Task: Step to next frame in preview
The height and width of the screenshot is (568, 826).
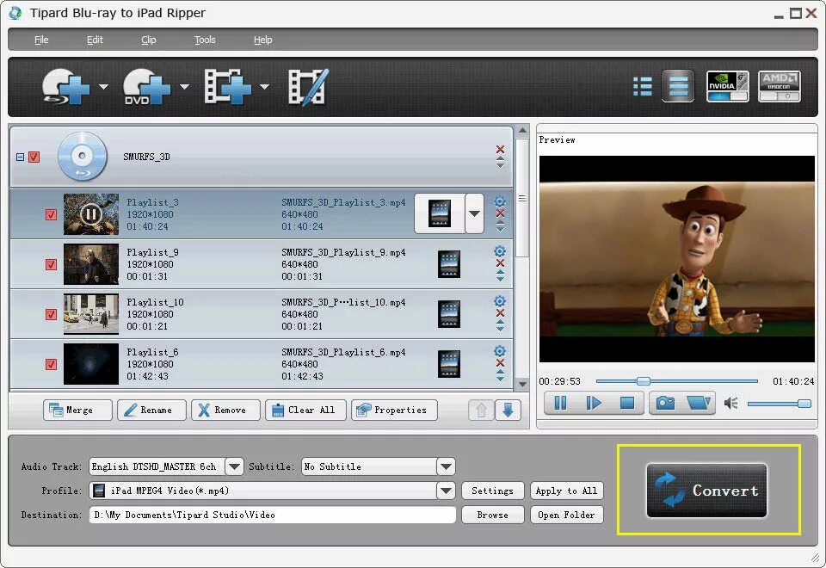Action: click(x=594, y=404)
